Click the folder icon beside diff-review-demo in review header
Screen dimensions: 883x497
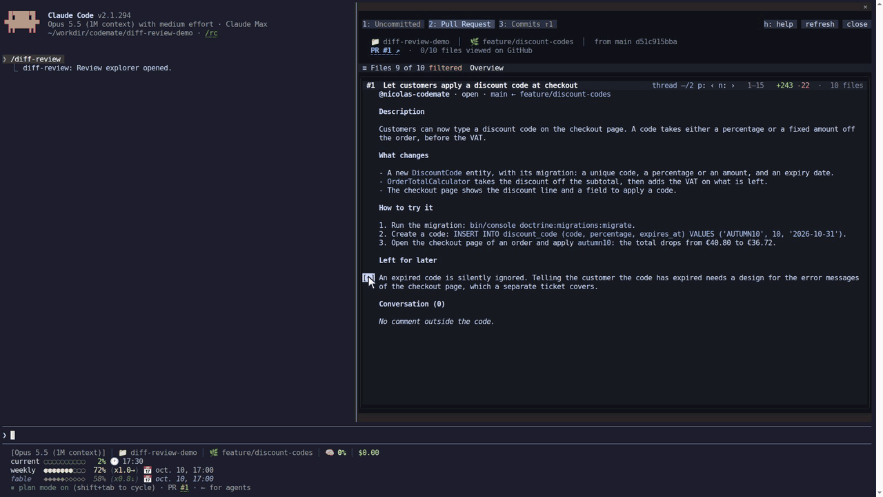[375, 41]
